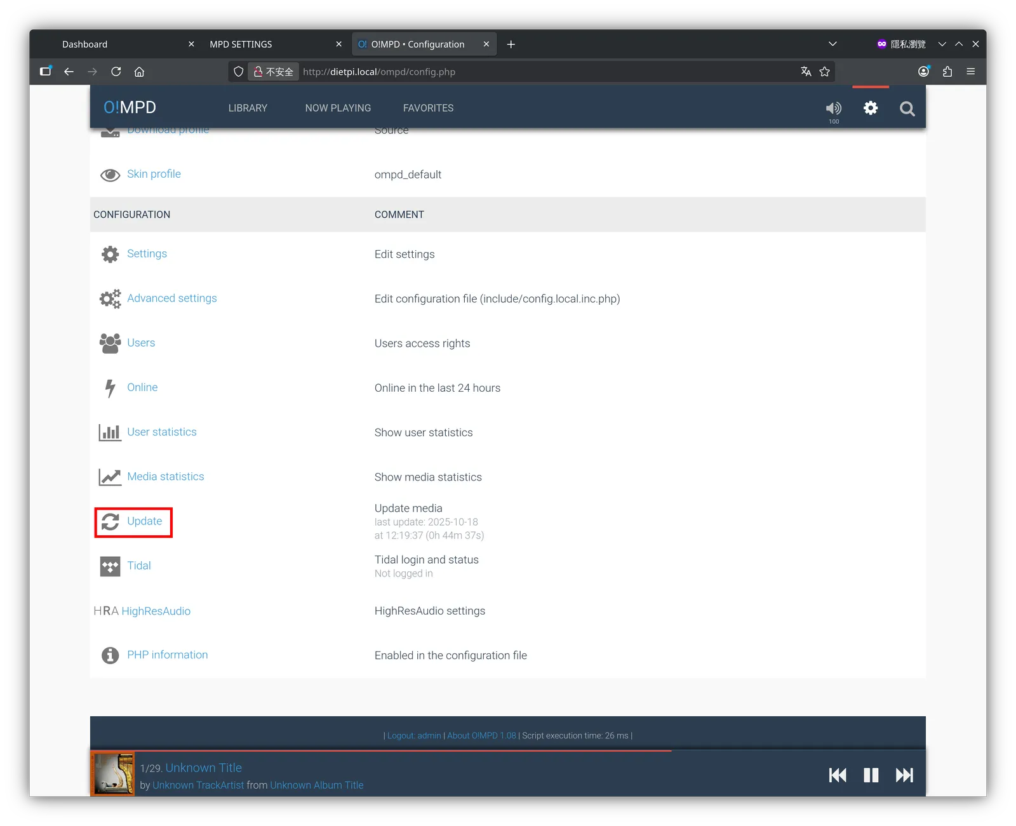
Task: Click the red playback progress bar
Action: (381, 750)
